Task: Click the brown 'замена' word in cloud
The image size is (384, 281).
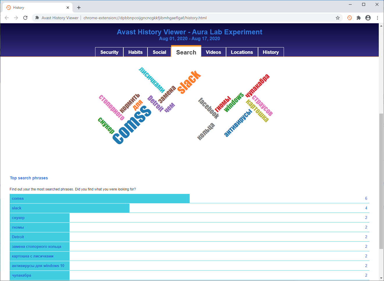Action: (x=167, y=94)
